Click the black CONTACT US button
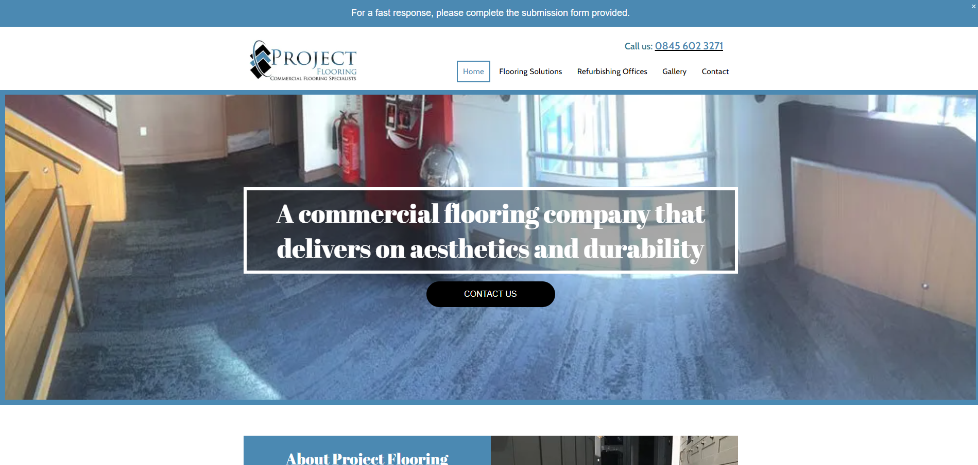Image resolution: width=978 pixels, height=465 pixels. [x=490, y=294]
